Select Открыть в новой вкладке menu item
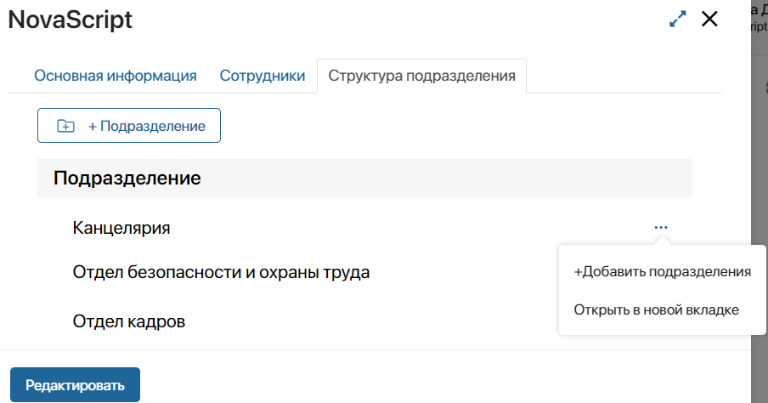Image resolution: width=768 pixels, height=403 pixels. (x=656, y=309)
